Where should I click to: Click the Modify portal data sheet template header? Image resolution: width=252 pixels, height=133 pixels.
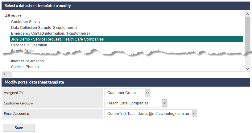pos(34,82)
